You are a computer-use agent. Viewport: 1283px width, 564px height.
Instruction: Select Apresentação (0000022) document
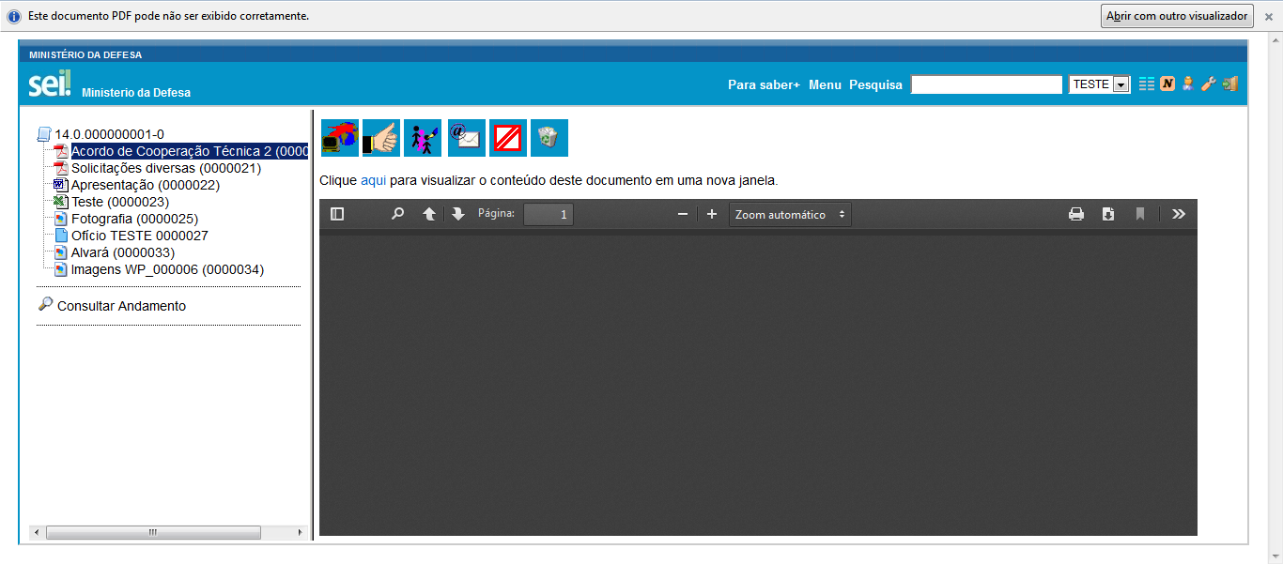[x=146, y=185]
